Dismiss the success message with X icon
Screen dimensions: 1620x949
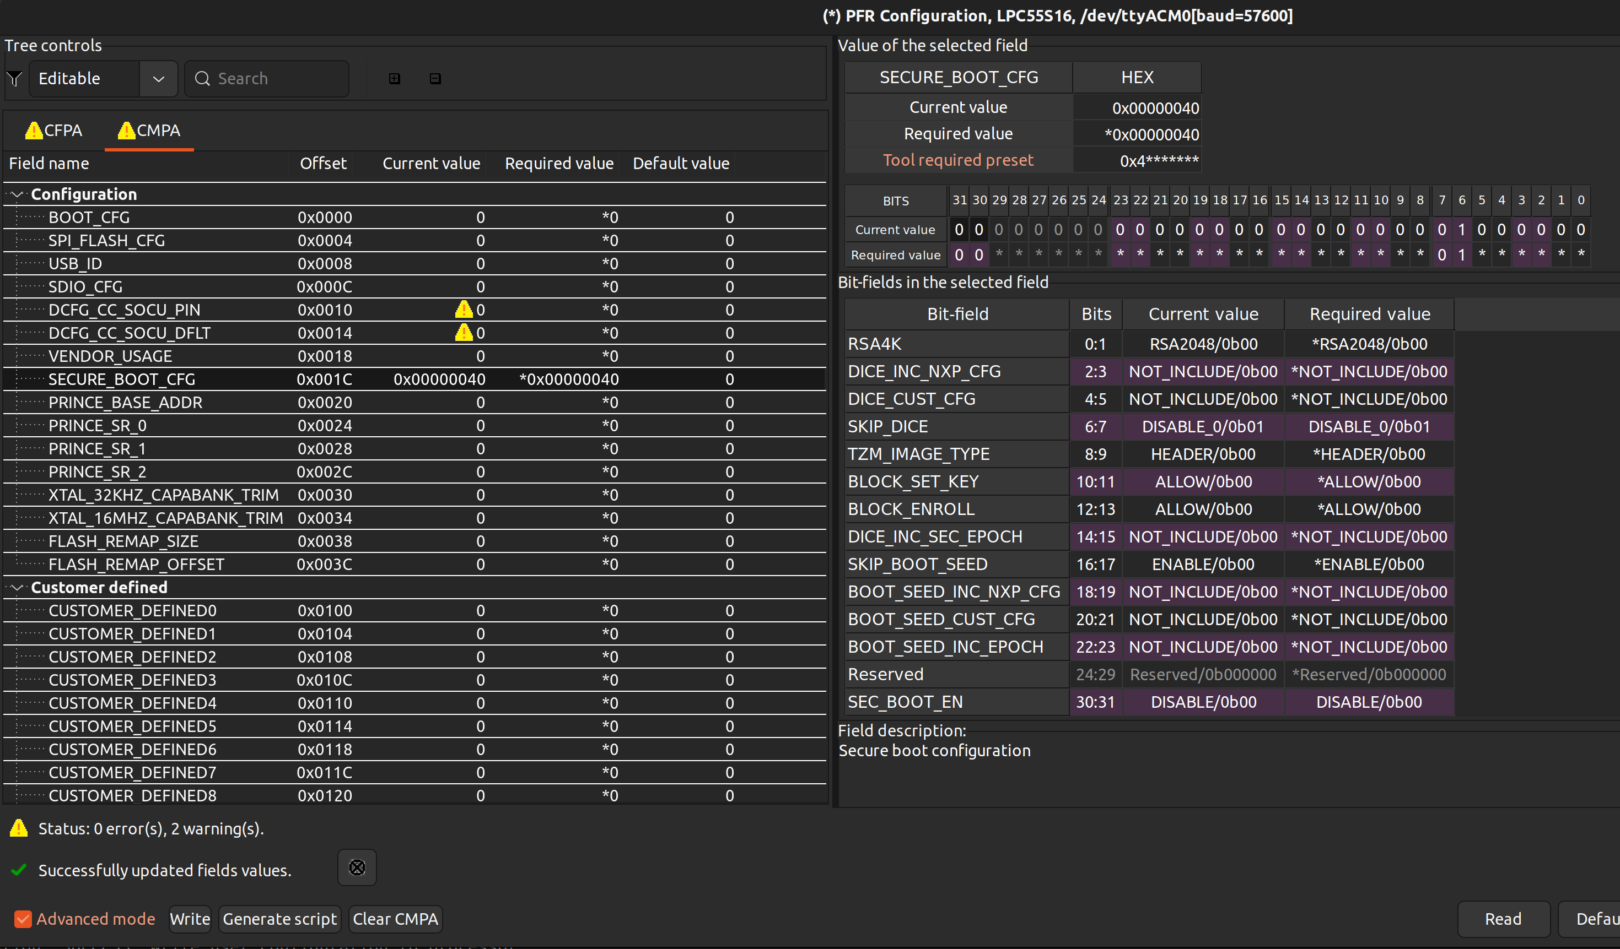(357, 868)
